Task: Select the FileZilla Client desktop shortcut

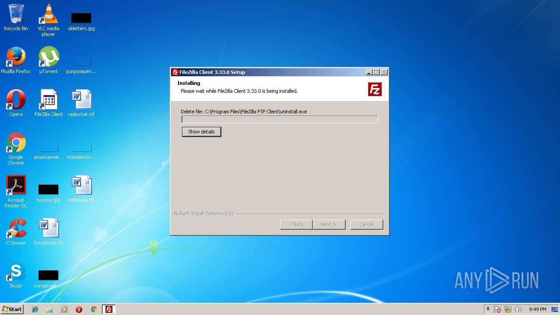Action: click(48, 103)
